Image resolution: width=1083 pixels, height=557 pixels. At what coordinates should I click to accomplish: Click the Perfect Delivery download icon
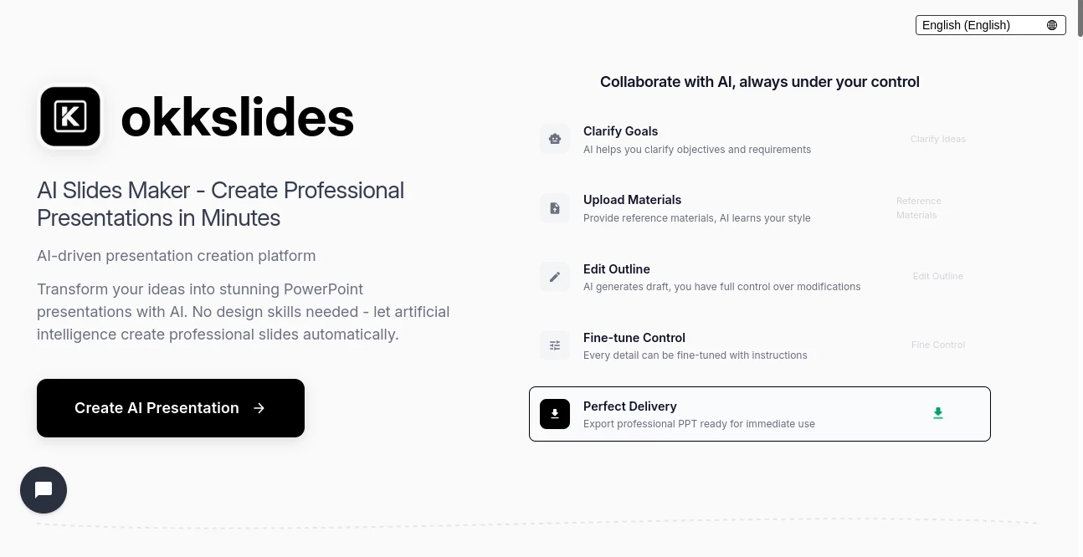(555, 413)
